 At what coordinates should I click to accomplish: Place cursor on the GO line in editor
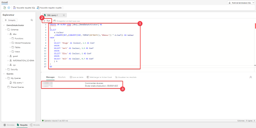(51, 67)
